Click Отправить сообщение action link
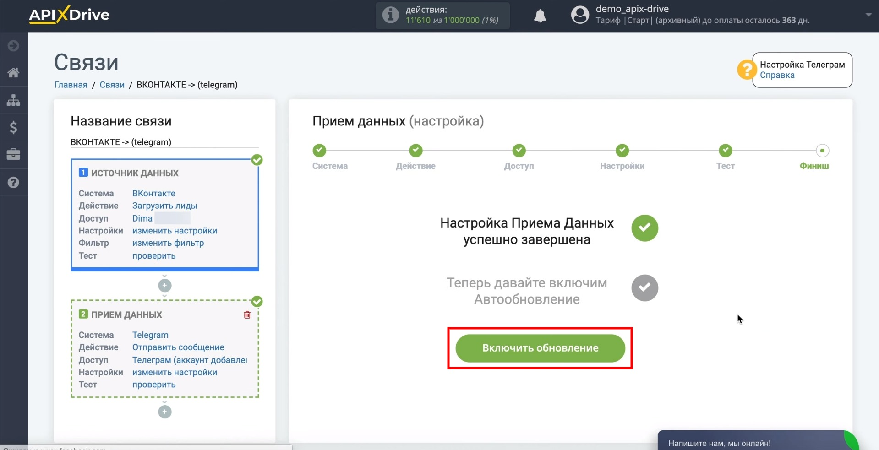 tap(178, 347)
